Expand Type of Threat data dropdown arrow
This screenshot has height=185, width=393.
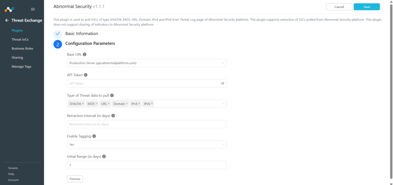click(223, 104)
